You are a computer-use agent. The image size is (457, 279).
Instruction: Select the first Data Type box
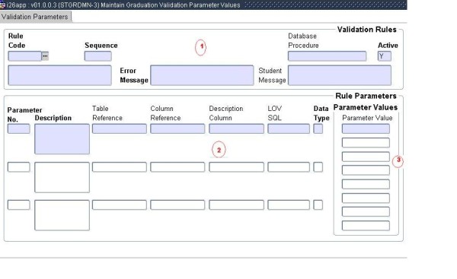click(318, 128)
